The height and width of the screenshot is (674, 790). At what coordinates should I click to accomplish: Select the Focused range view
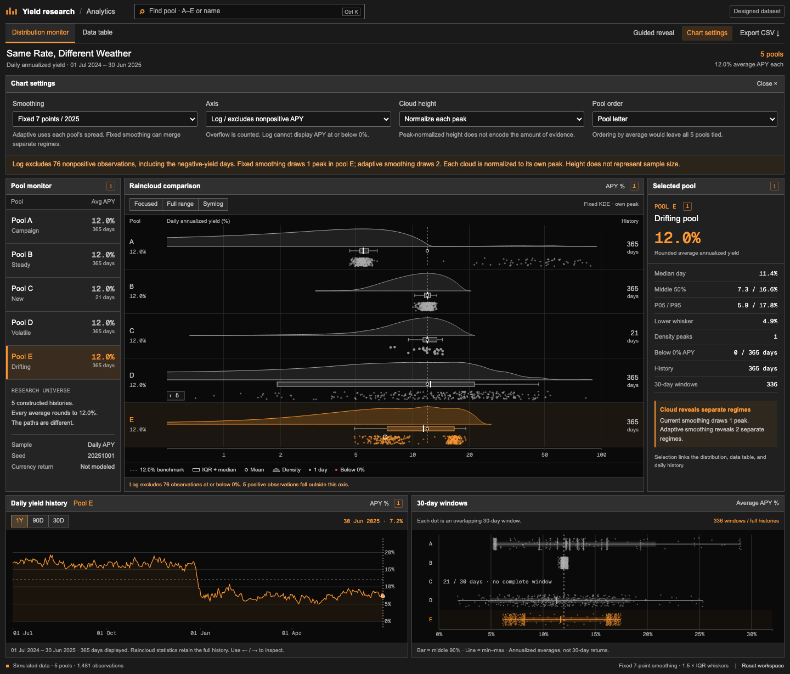click(146, 204)
